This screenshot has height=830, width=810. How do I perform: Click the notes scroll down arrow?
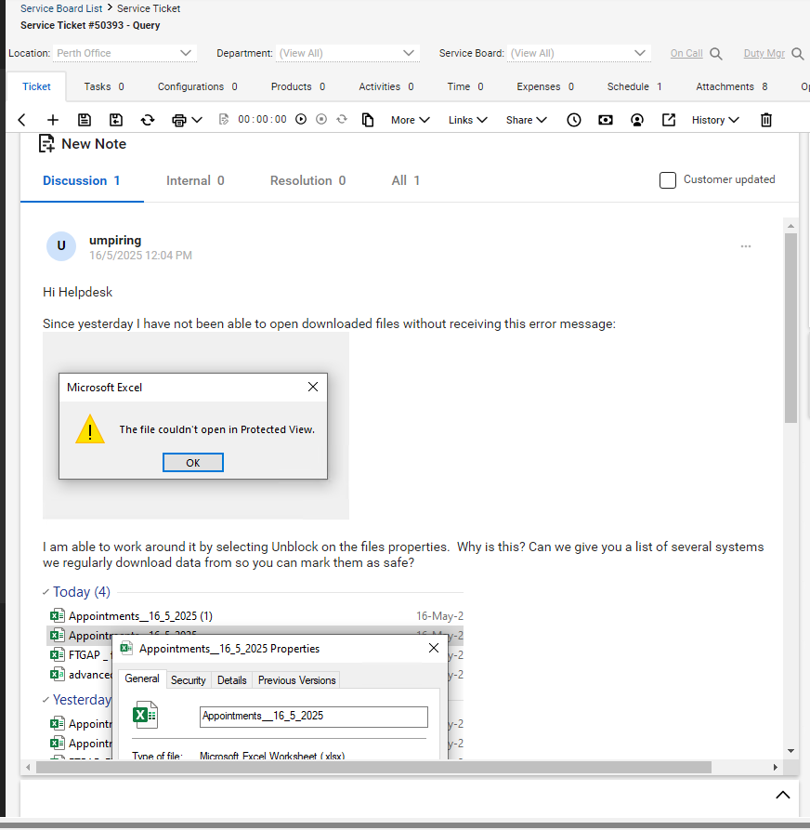pos(790,751)
